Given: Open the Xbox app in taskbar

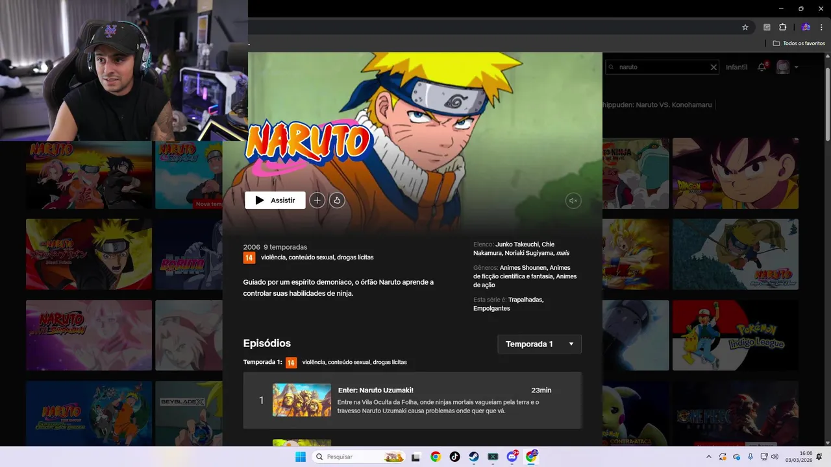Looking at the screenshot, I should point(493,457).
